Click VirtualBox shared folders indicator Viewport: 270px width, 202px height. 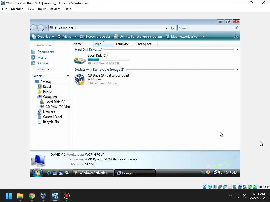tap(230, 187)
